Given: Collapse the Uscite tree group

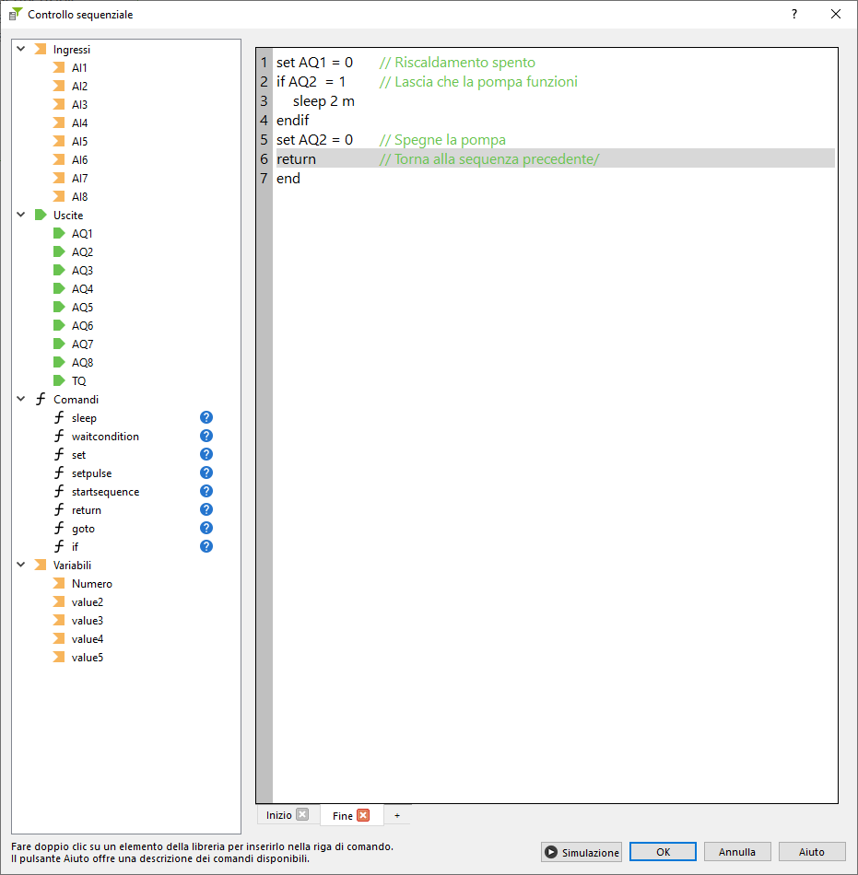Looking at the screenshot, I should [21, 215].
